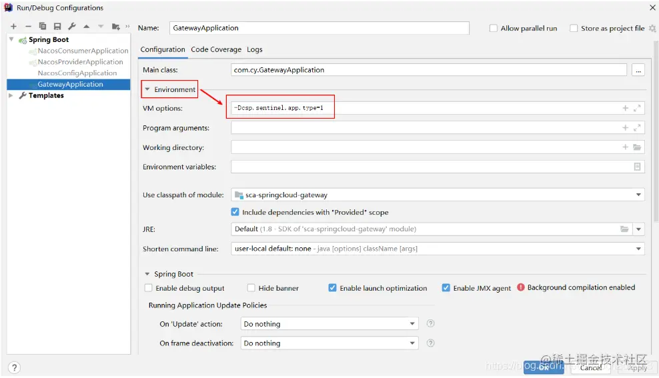Screen dimensions: 659x378
Task: Open edit templates wrench icon
Action: point(72,27)
